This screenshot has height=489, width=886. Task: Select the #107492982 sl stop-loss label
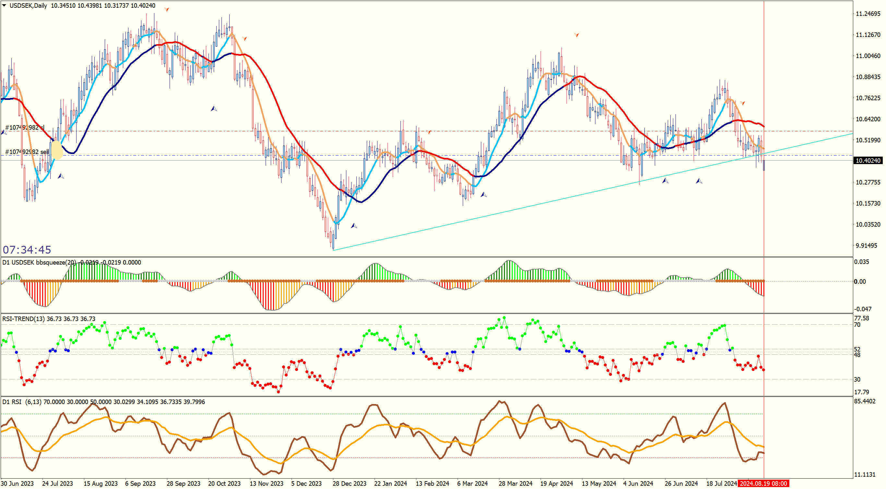[25, 127]
